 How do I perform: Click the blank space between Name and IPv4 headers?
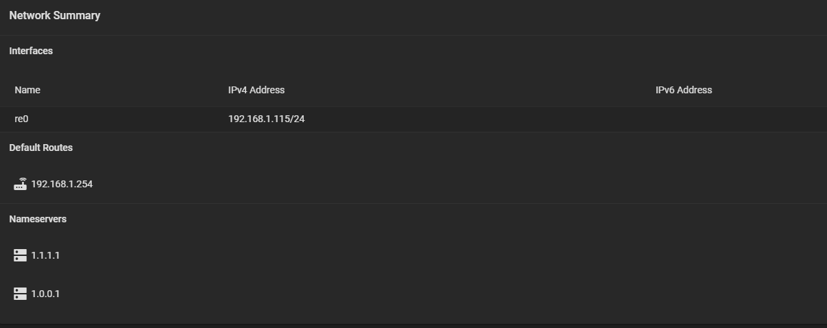tap(134, 90)
